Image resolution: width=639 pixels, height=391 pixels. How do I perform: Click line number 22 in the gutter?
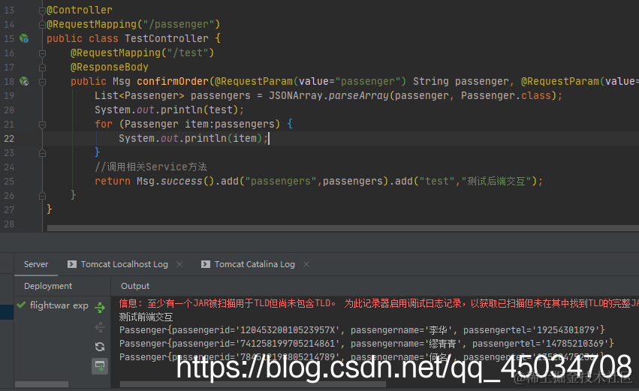(x=9, y=139)
